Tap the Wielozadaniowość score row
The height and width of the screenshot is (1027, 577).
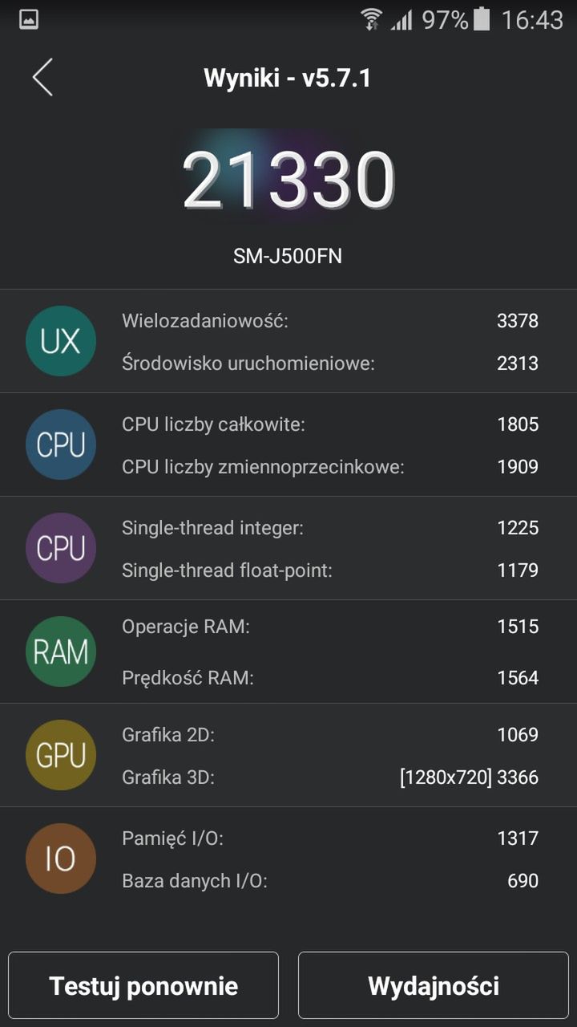321,319
